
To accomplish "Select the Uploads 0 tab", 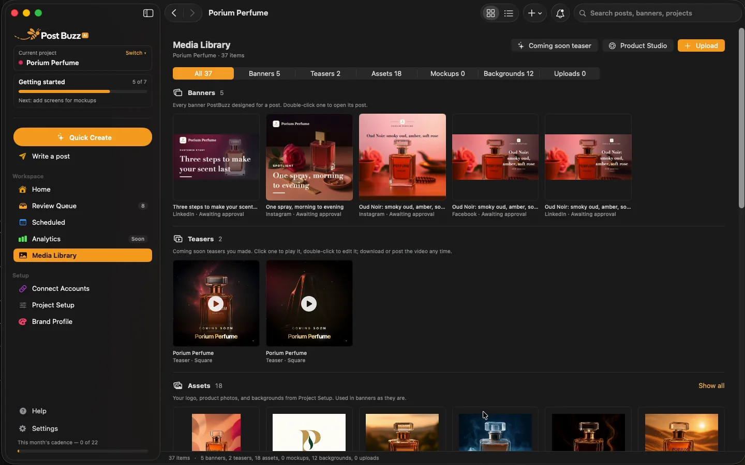I will 570,74.
